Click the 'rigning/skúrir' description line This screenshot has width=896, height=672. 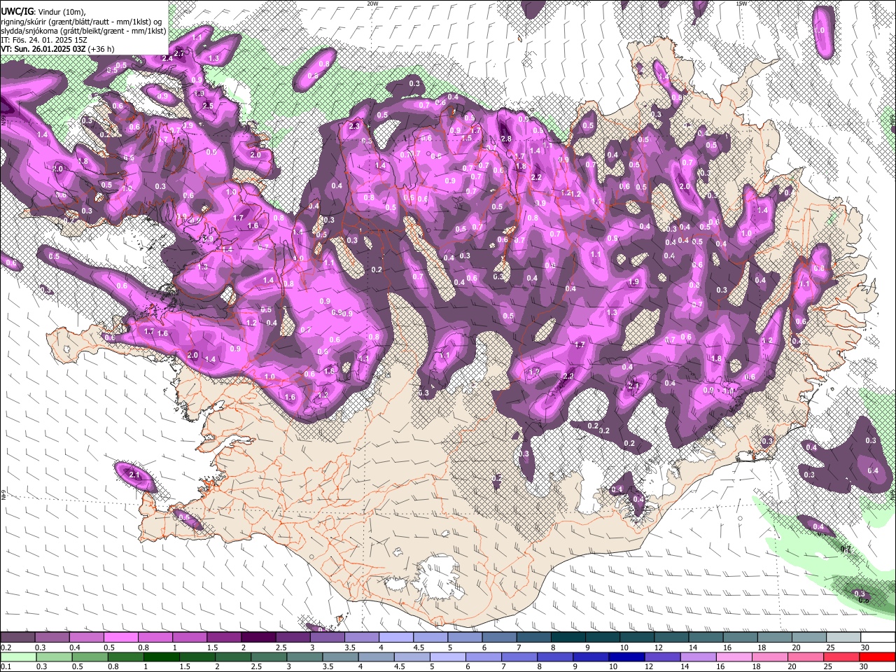coord(80,21)
